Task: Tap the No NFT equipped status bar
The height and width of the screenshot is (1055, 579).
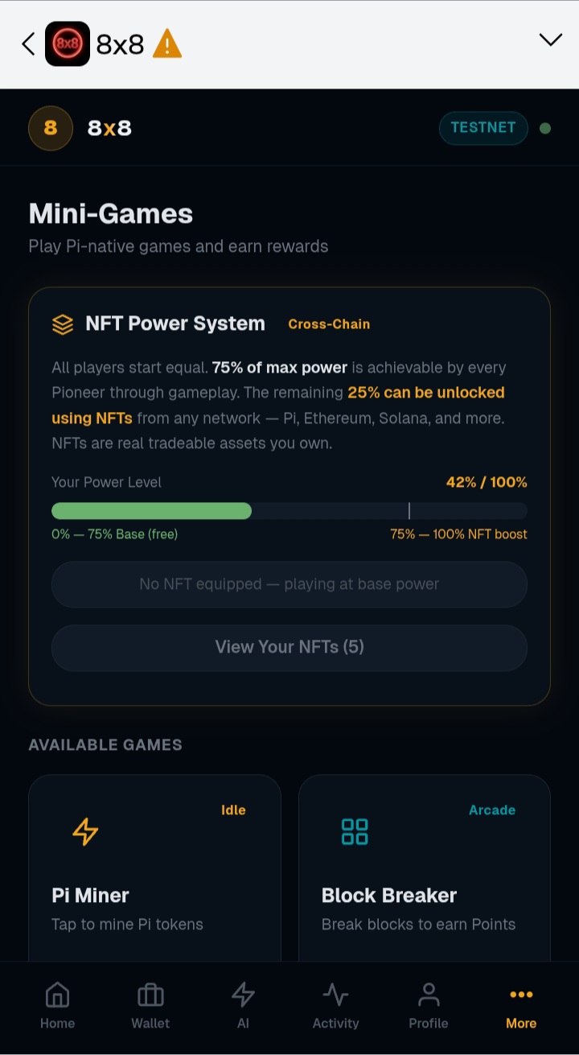Action: (289, 584)
